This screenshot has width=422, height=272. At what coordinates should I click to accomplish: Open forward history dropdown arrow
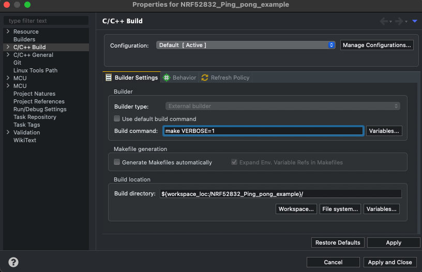click(x=406, y=22)
